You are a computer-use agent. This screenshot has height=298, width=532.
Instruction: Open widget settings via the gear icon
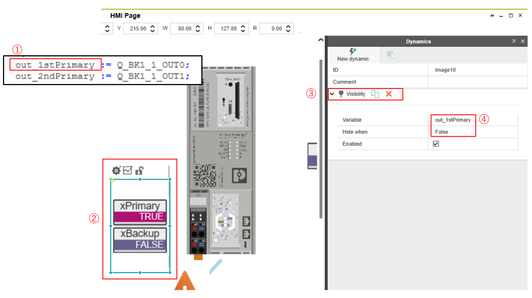coord(116,170)
